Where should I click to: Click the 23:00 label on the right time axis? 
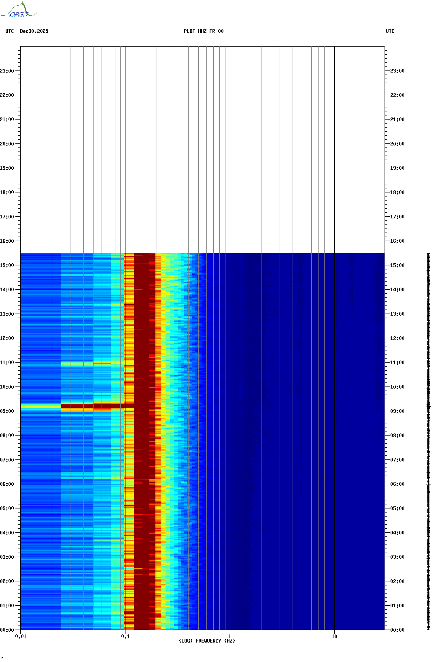(397, 71)
